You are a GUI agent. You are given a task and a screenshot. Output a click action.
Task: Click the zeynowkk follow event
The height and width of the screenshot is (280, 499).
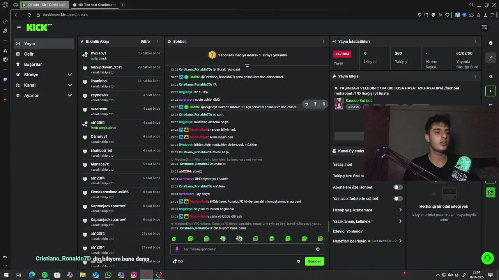[121, 97]
